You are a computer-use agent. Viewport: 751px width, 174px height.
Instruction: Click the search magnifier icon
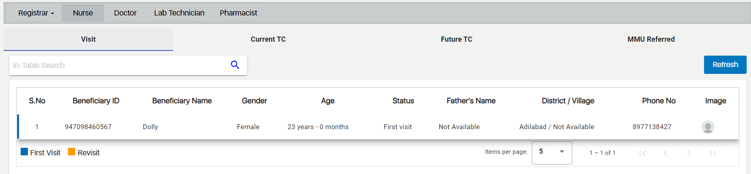click(235, 65)
